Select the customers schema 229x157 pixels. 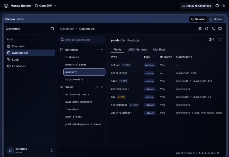[84, 57]
